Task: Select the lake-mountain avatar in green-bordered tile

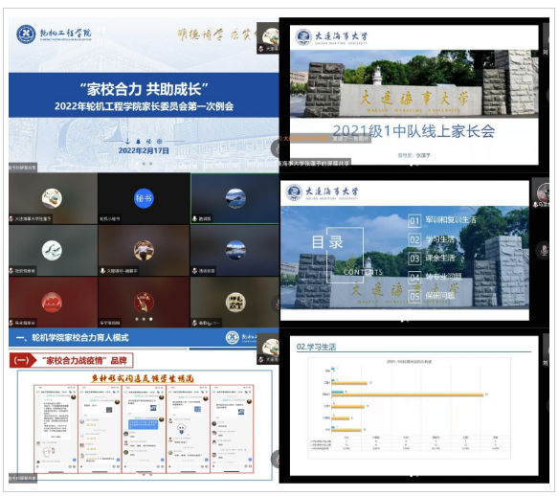Action: coord(235,198)
